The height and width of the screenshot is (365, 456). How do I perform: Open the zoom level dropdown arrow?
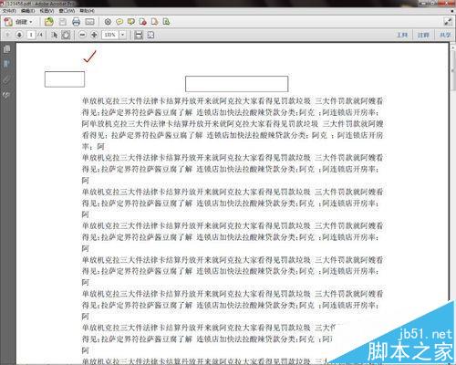(x=122, y=35)
